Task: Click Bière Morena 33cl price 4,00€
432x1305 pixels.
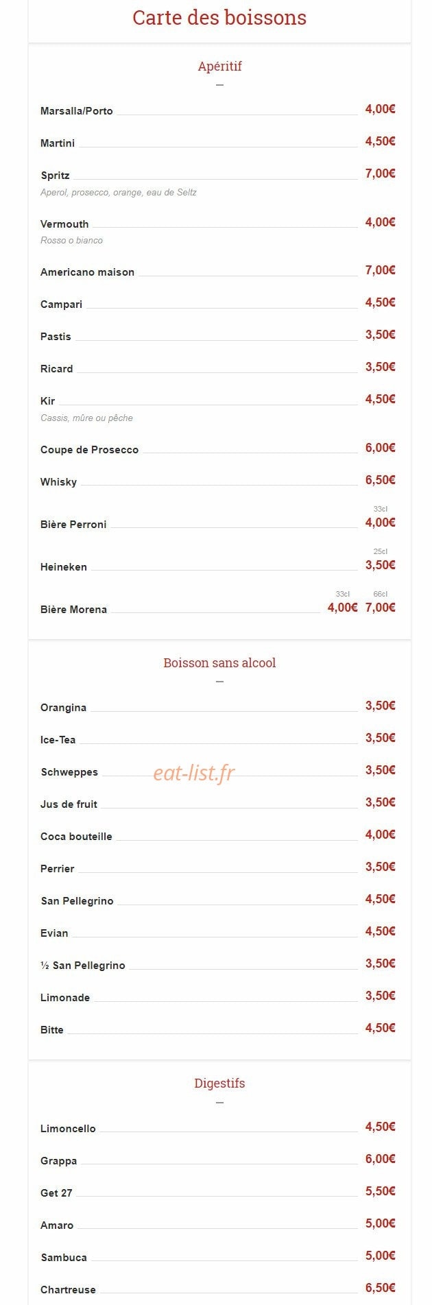Action: [x=342, y=608]
